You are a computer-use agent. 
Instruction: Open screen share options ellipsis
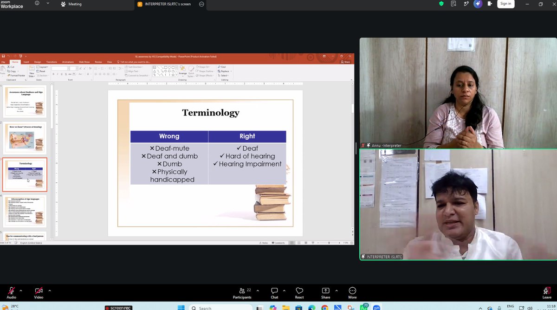[x=201, y=4]
